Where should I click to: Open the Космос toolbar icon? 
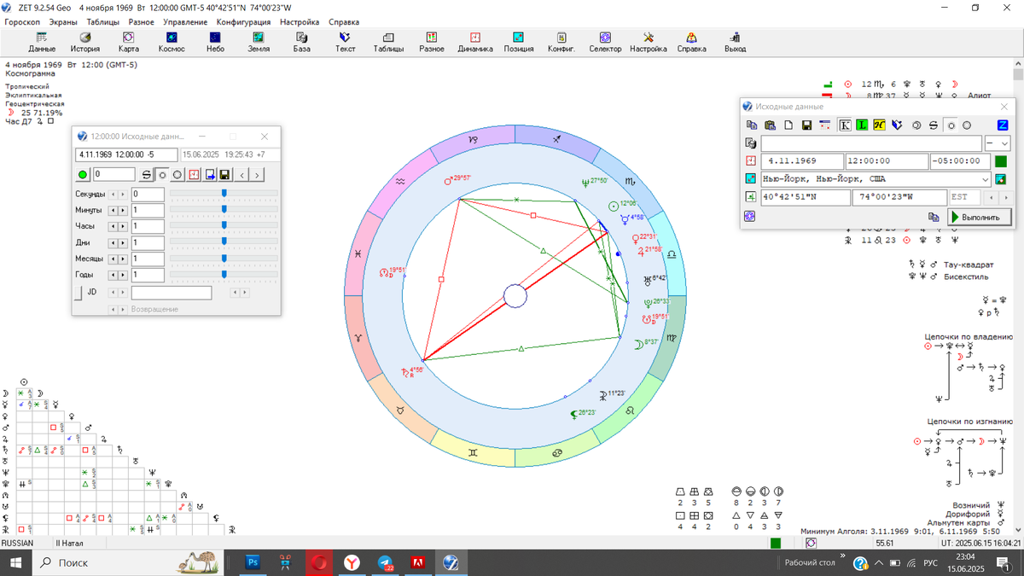tap(172, 43)
